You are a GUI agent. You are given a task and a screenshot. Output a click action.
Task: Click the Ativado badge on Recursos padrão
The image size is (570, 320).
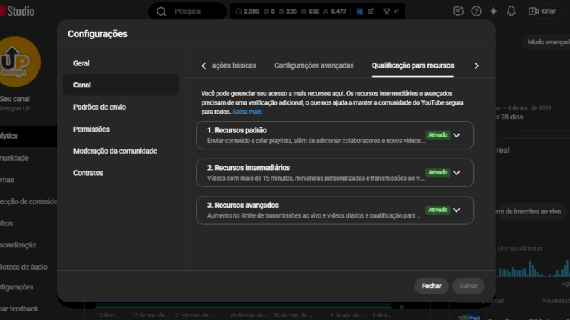[x=437, y=135]
